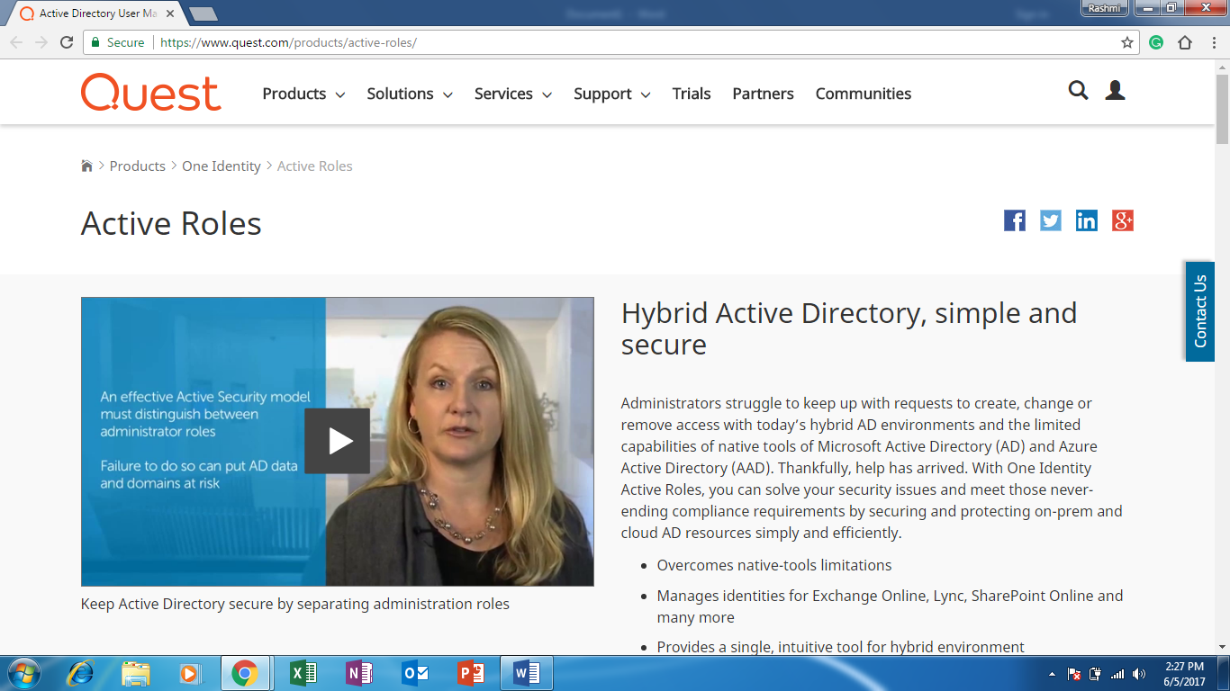This screenshot has height=691, width=1230.
Task: Share page on Google Plus
Action: 1122,220
